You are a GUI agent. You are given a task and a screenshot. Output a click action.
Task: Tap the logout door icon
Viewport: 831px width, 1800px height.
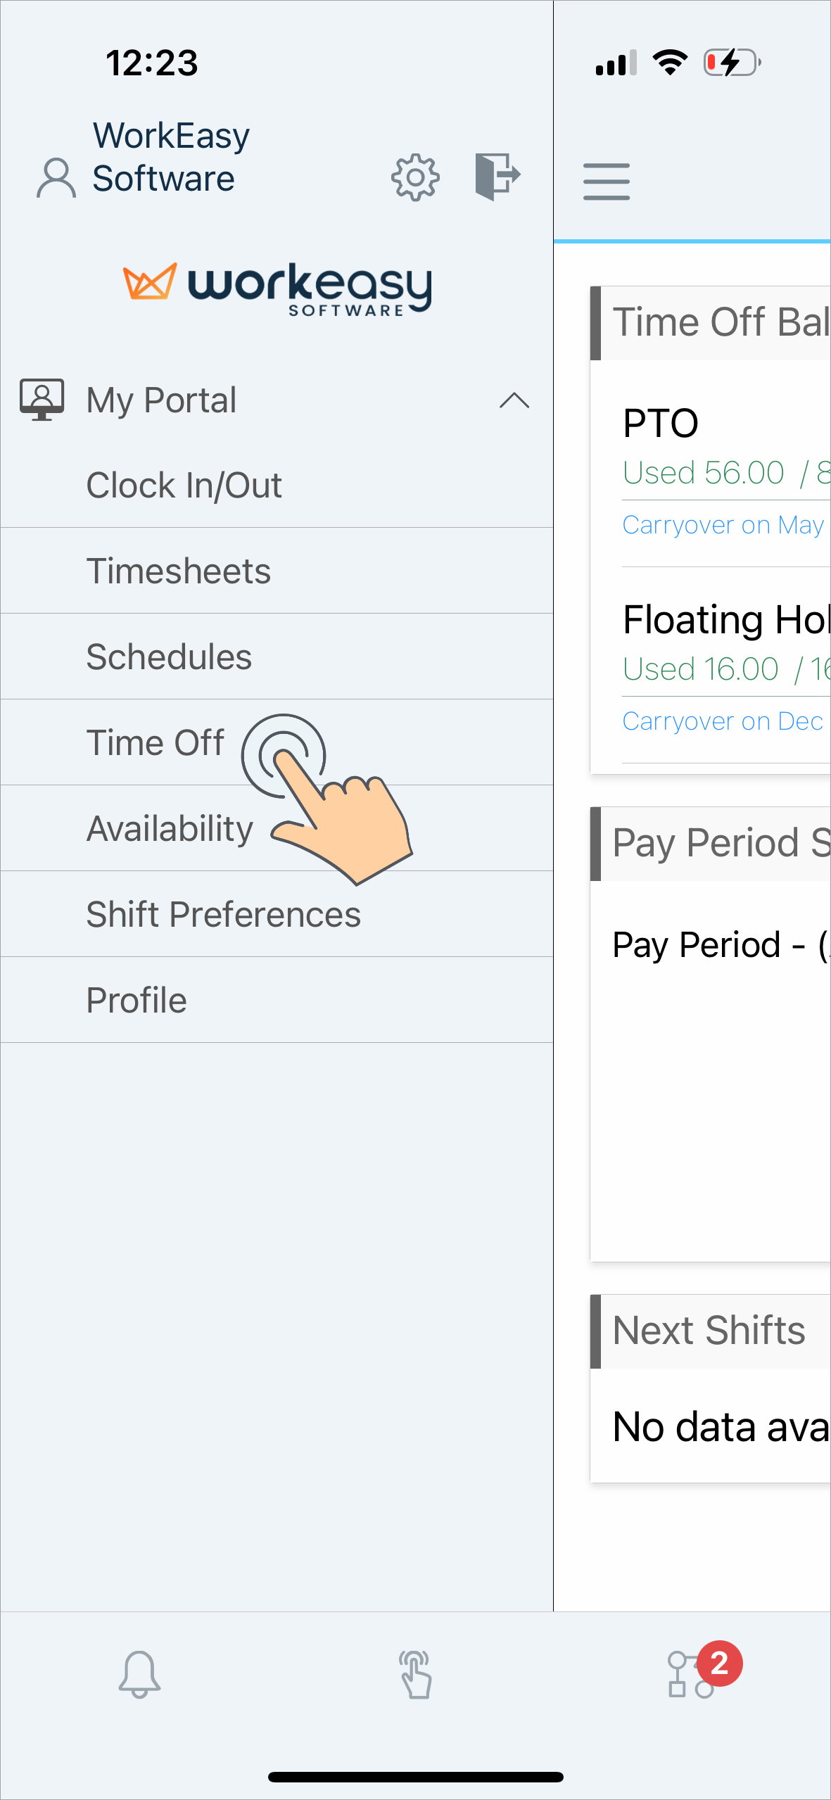coord(497,176)
